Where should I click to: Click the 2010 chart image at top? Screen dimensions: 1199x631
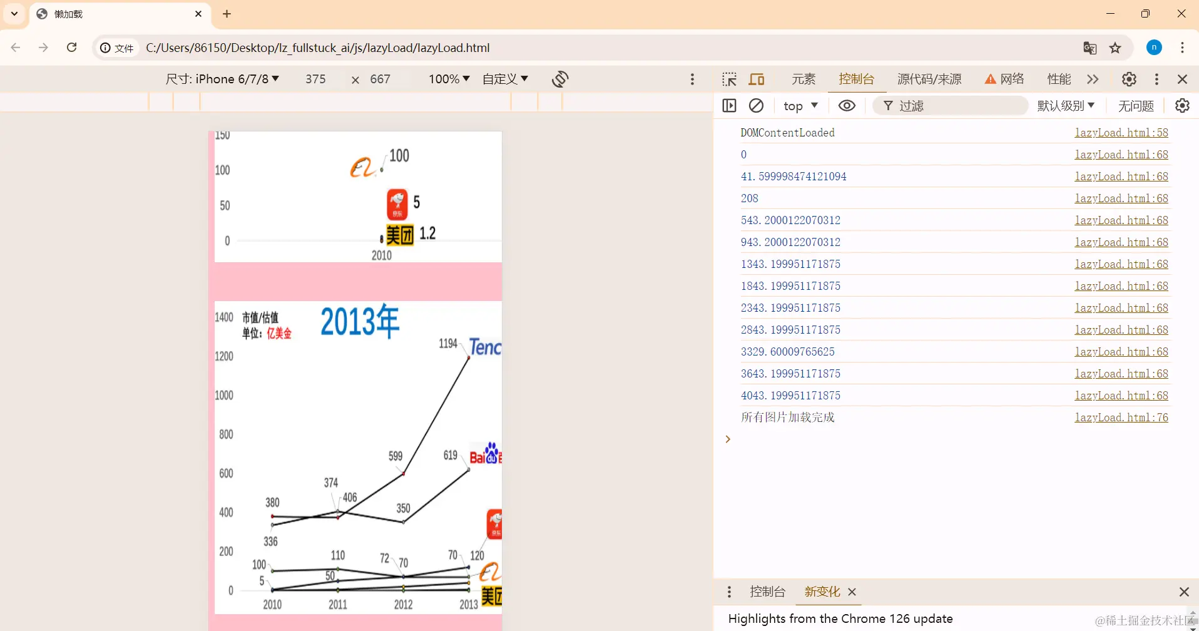(358, 197)
